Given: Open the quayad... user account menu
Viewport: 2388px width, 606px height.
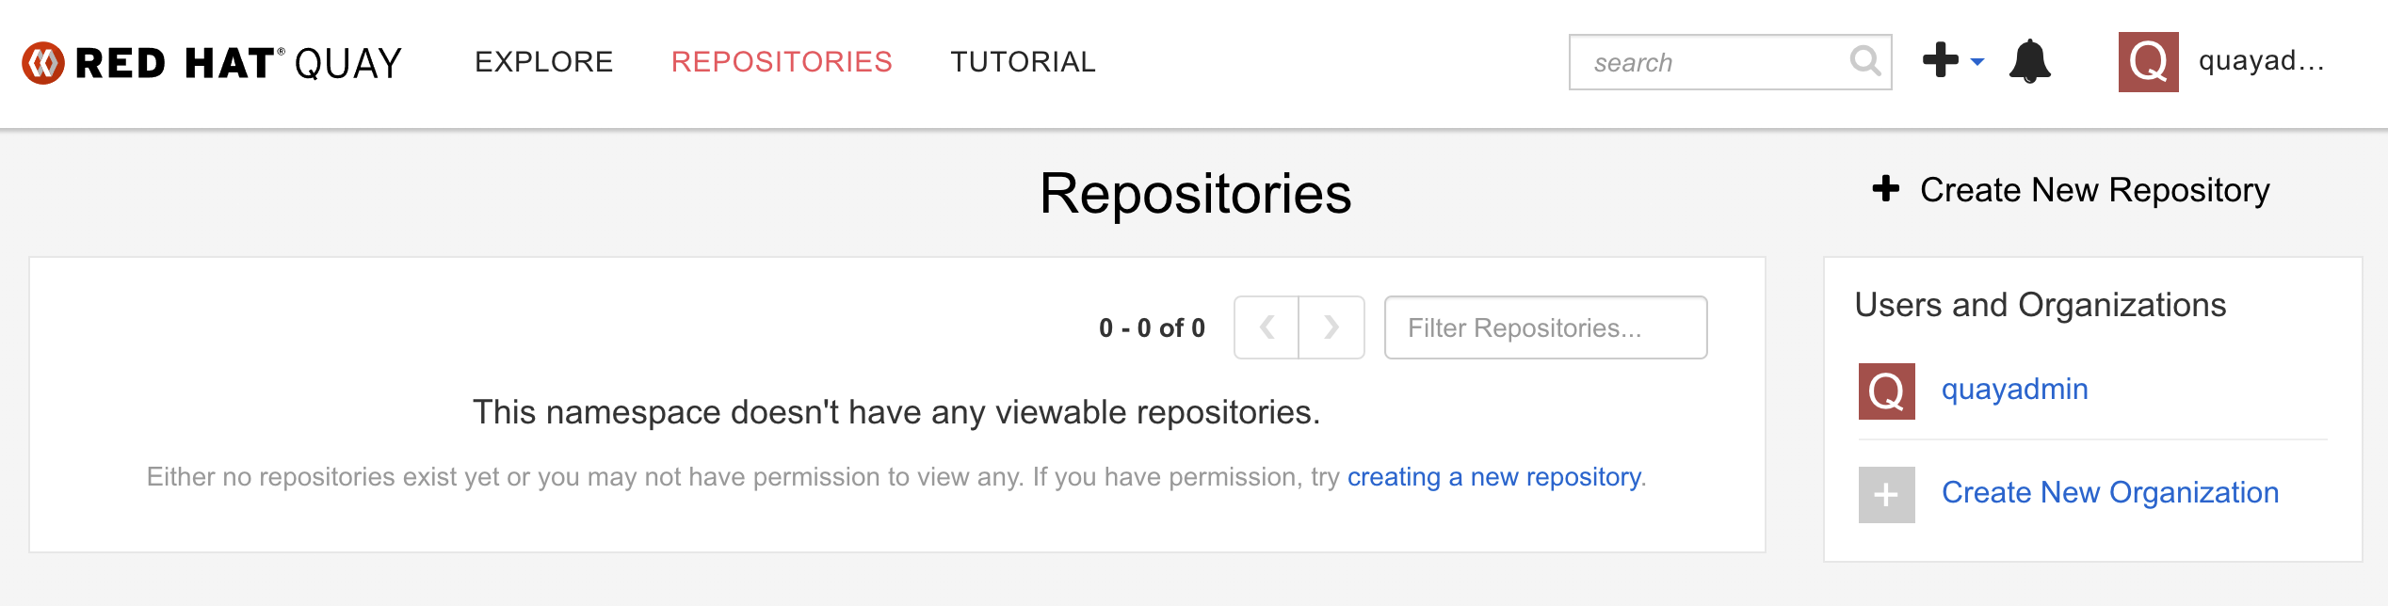Looking at the screenshot, I should point(2260,62).
